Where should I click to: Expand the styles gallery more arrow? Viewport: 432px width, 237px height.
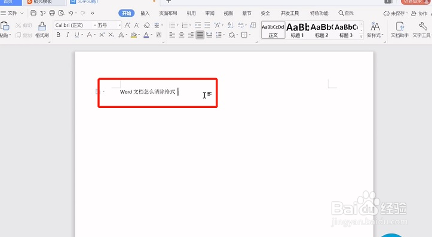coord(361,36)
